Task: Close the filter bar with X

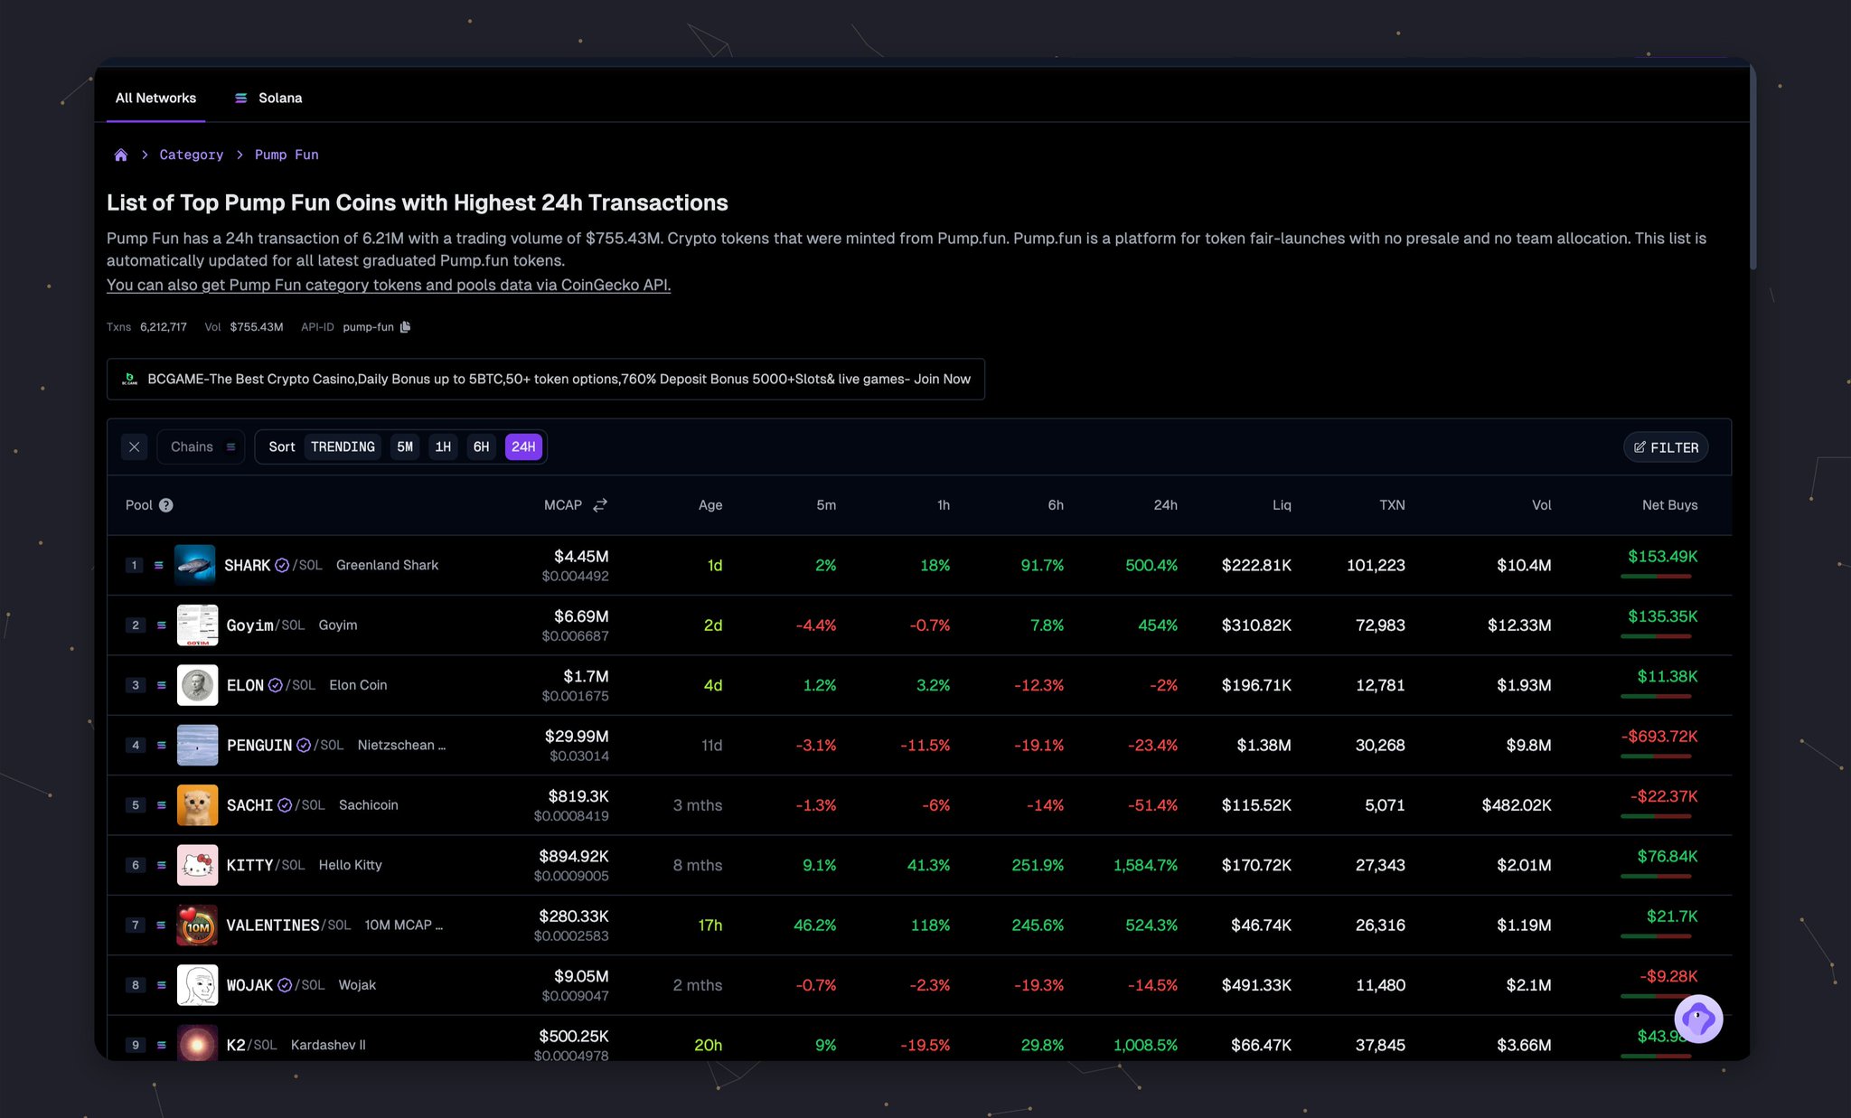Action: (x=135, y=446)
